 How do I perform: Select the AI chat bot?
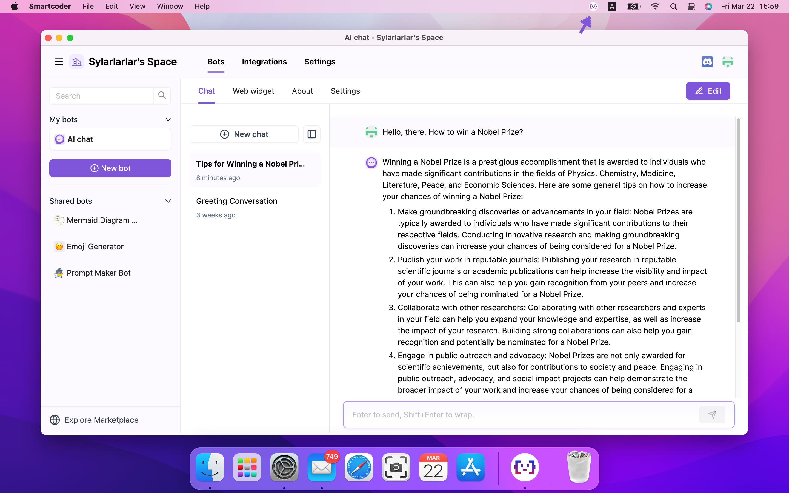pos(110,139)
